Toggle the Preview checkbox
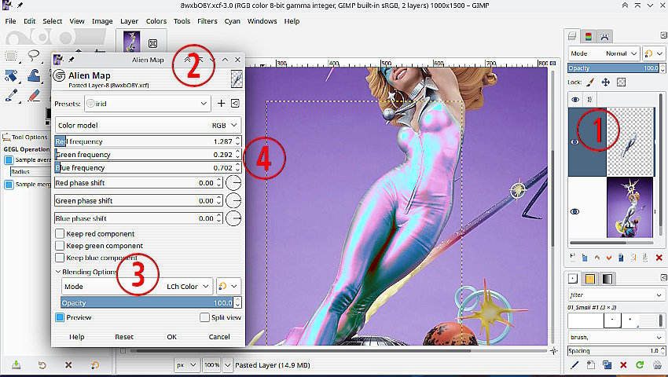The image size is (668, 377). click(x=60, y=317)
